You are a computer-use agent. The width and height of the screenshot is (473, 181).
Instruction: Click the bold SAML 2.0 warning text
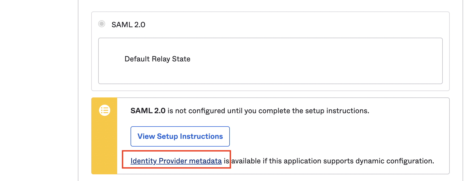click(x=148, y=111)
